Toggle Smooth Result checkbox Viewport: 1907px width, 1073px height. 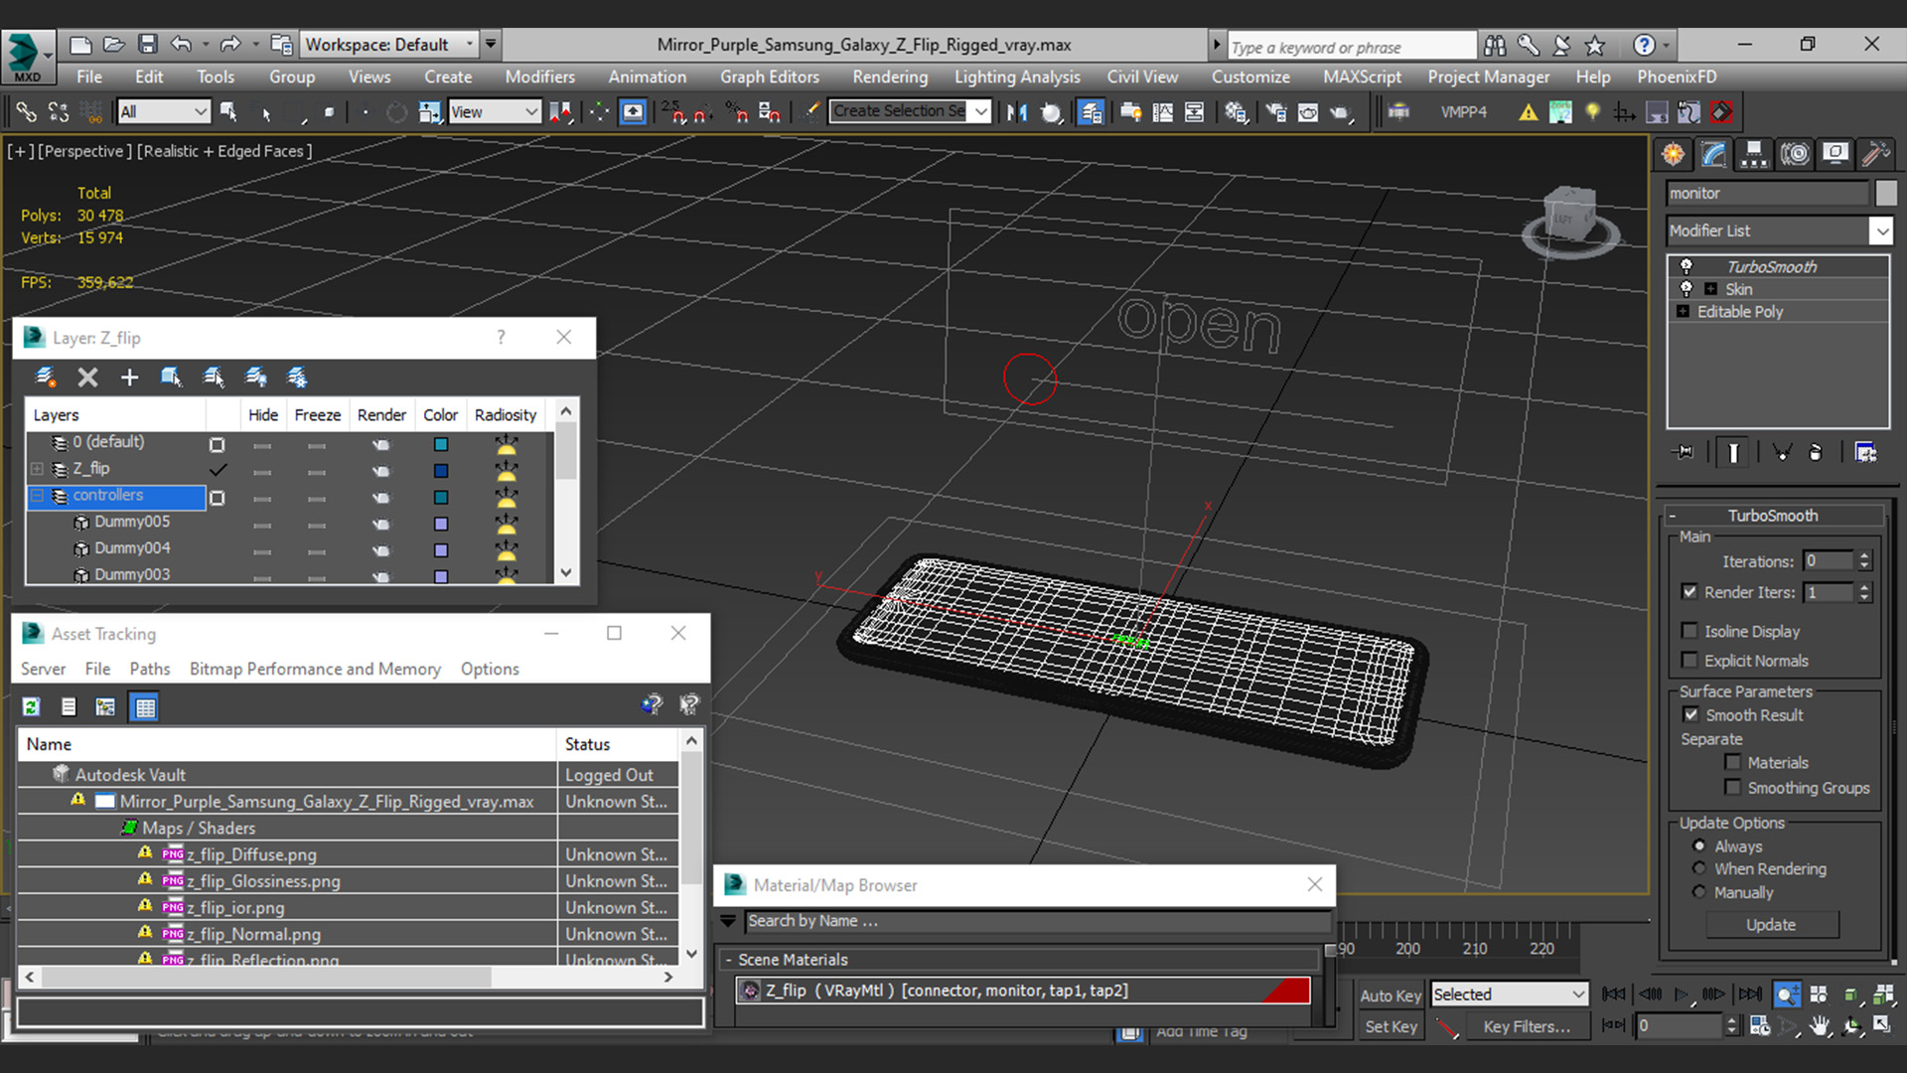[x=1690, y=714]
